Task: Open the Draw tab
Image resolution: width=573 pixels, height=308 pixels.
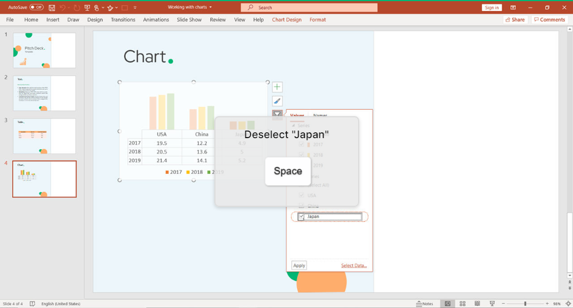Action: pyautogui.click(x=73, y=20)
